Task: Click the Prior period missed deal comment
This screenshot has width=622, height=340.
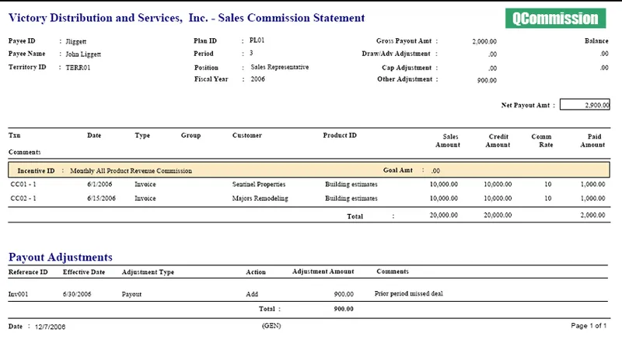Action: click(409, 293)
